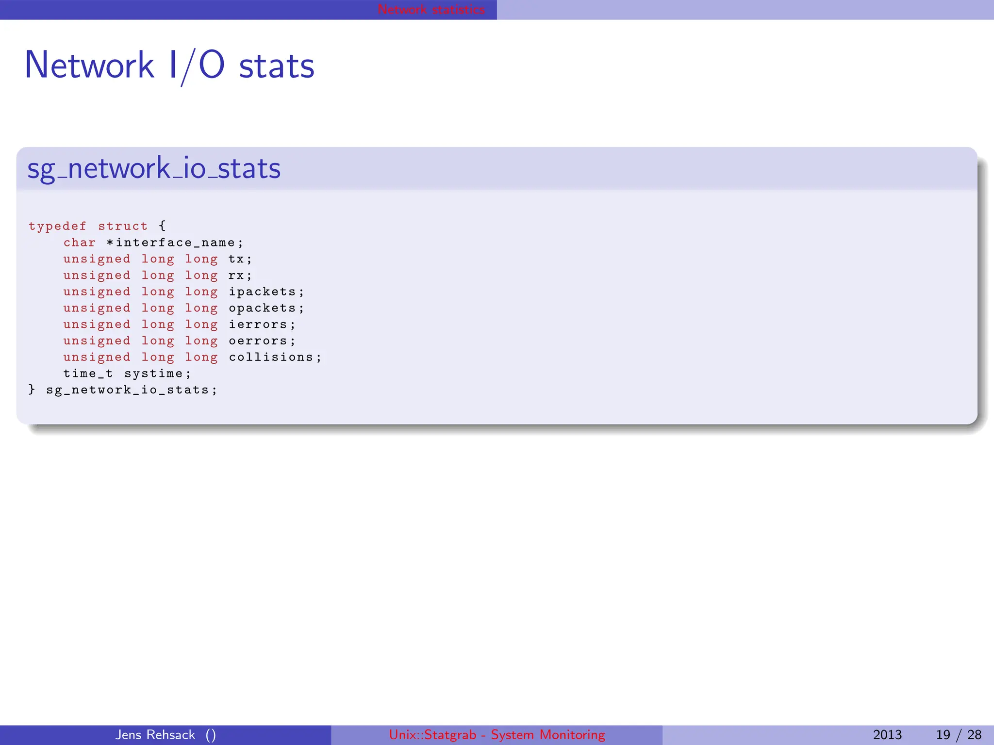Click the 'Network I/O stats' slide title
The height and width of the screenshot is (745, 994).
[x=169, y=65]
